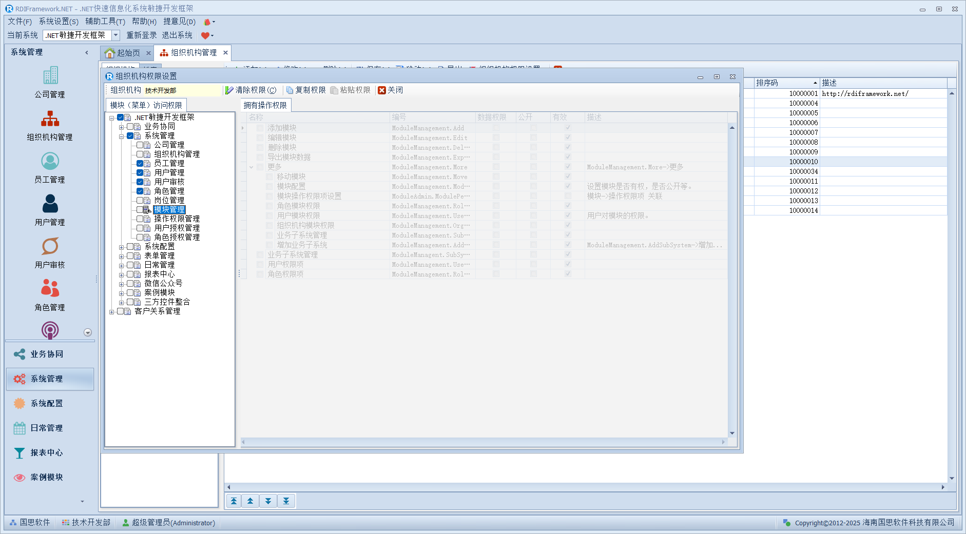Click the move-to-bottom arrow button
This screenshot has width=966, height=534.
[286, 501]
